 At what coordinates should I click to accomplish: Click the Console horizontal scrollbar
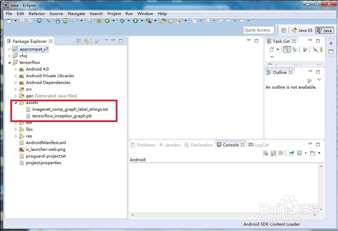[x=224, y=215]
